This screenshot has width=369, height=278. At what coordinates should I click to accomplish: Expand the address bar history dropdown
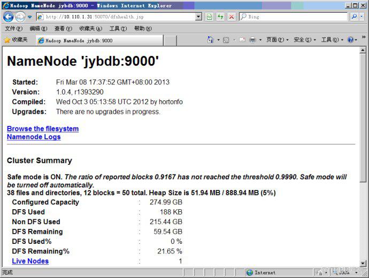(x=199, y=17)
